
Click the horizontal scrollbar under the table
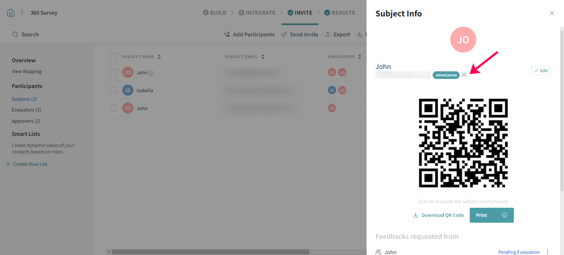[x=210, y=252]
